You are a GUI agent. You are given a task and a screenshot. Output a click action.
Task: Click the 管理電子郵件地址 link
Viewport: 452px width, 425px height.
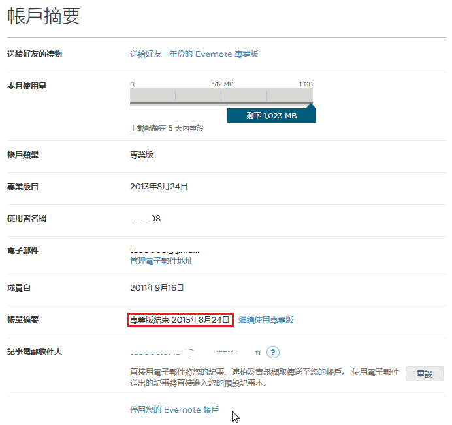click(161, 261)
